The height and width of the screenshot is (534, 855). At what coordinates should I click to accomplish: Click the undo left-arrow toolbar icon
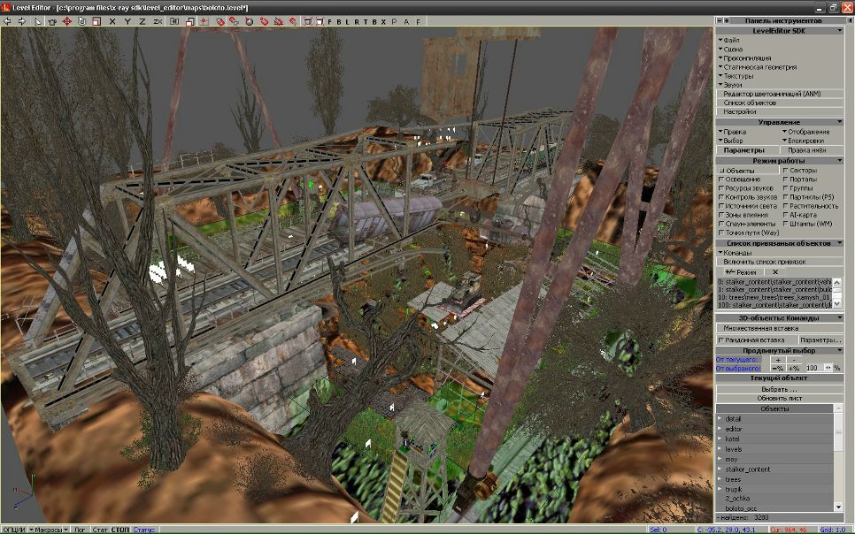(x=9, y=20)
